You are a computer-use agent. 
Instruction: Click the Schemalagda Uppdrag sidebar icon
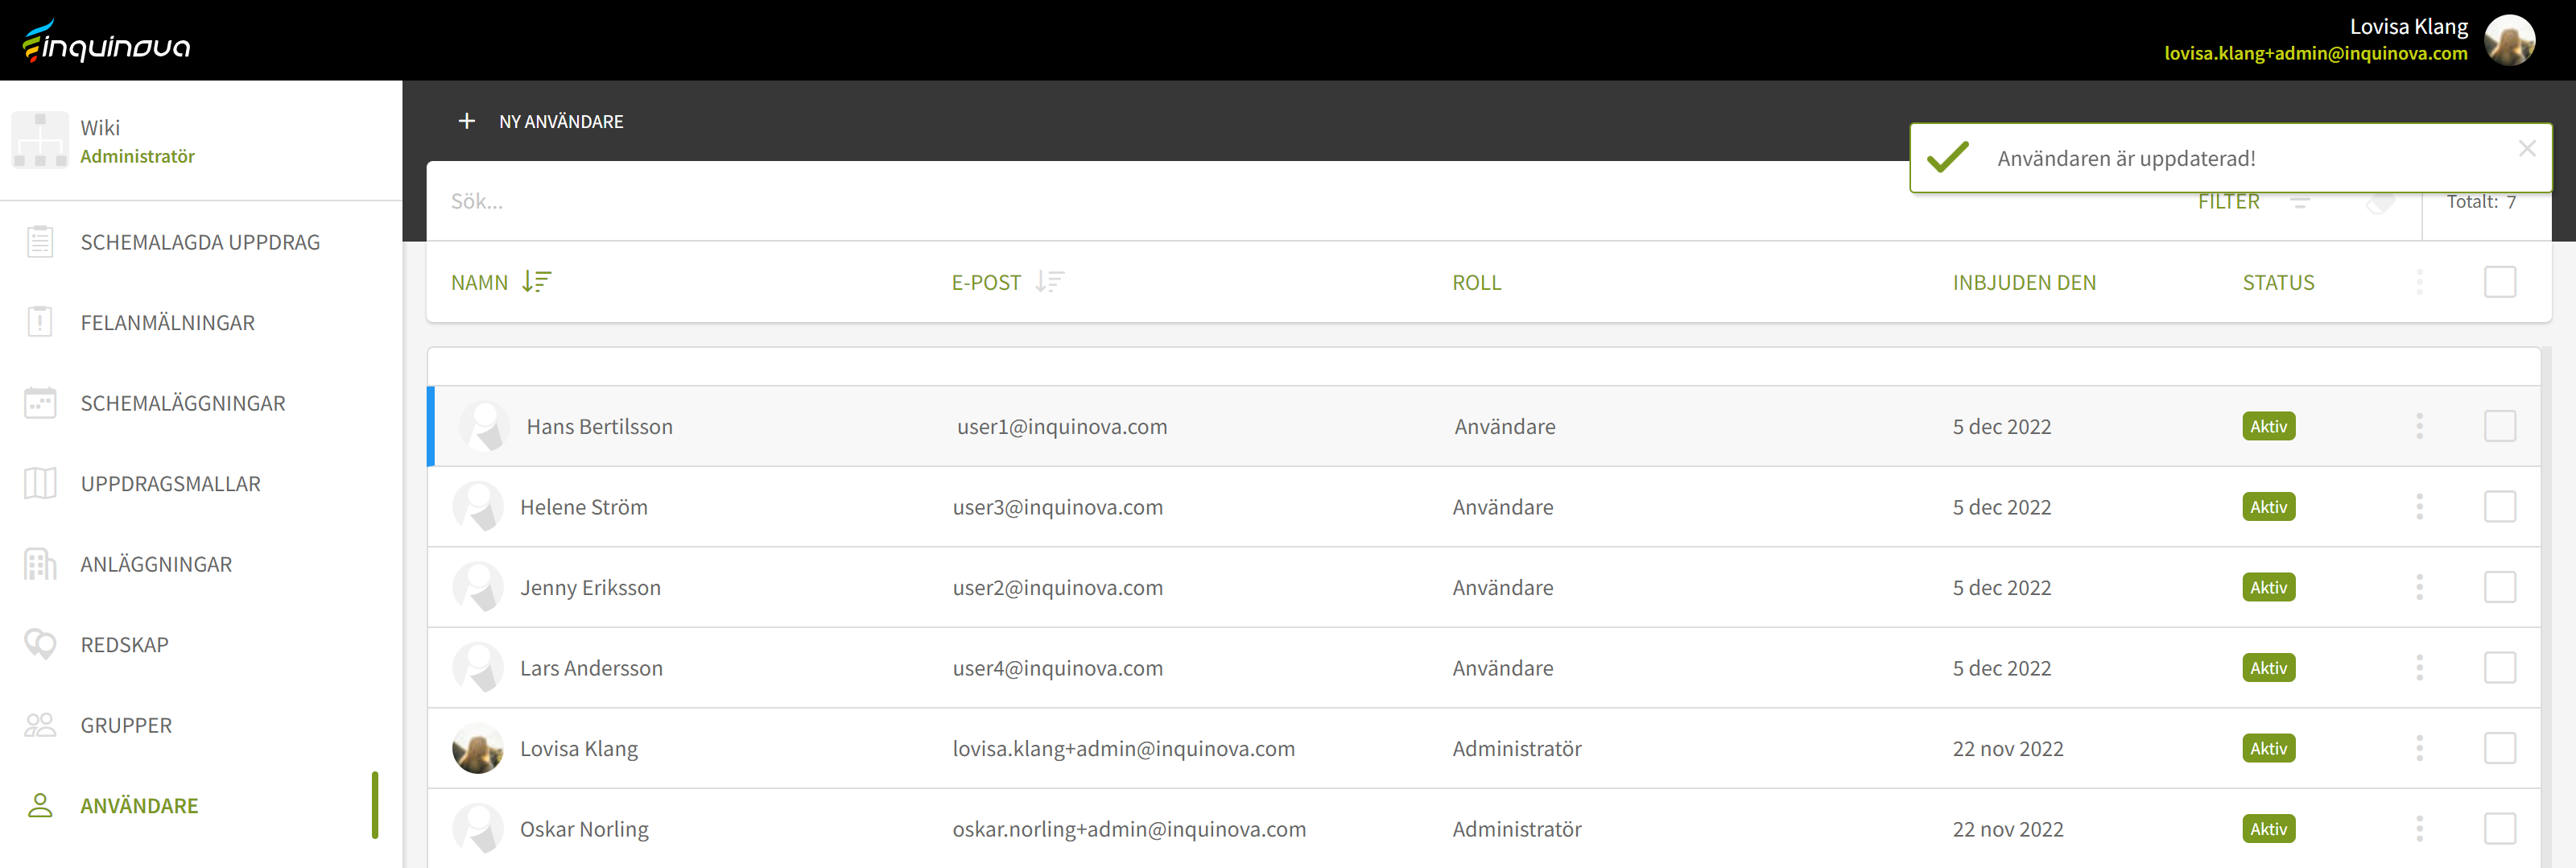40,242
